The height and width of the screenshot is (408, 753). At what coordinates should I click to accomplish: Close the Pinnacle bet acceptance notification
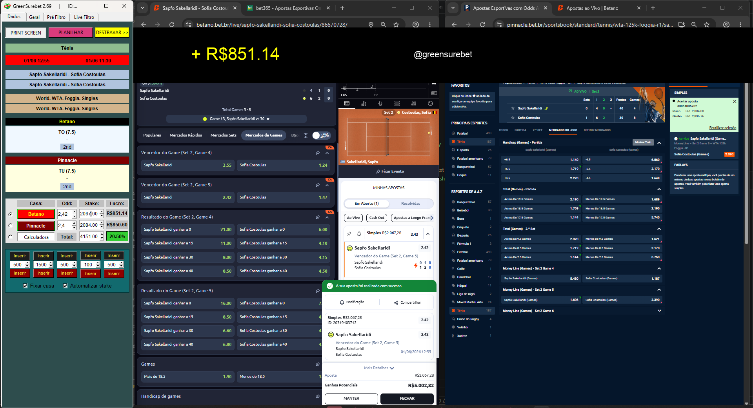click(x=735, y=101)
